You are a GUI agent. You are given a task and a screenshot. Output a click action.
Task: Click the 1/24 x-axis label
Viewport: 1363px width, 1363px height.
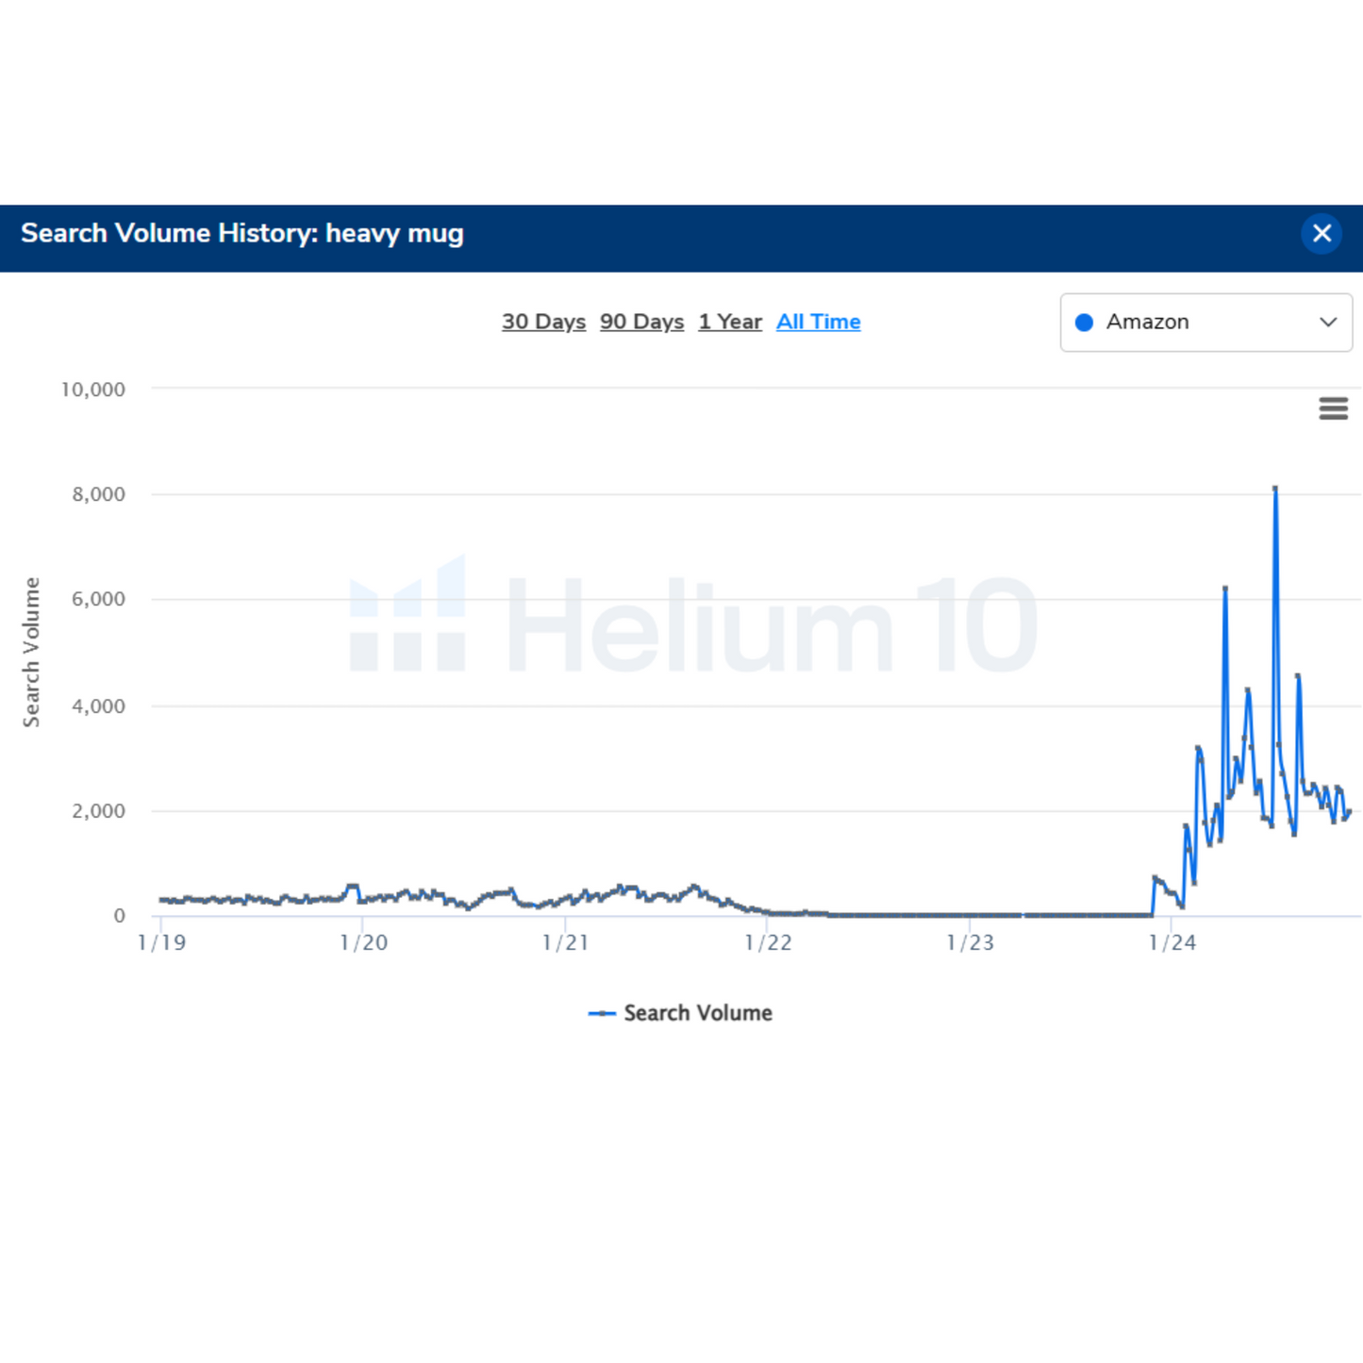click(x=1172, y=942)
